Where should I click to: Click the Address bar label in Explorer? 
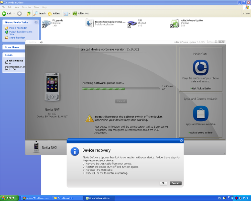pyautogui.click(x=246, y=14)
